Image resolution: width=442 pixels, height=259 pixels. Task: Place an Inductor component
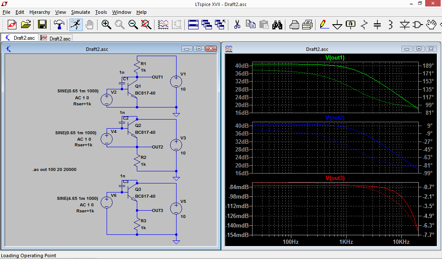click(390, 25)
